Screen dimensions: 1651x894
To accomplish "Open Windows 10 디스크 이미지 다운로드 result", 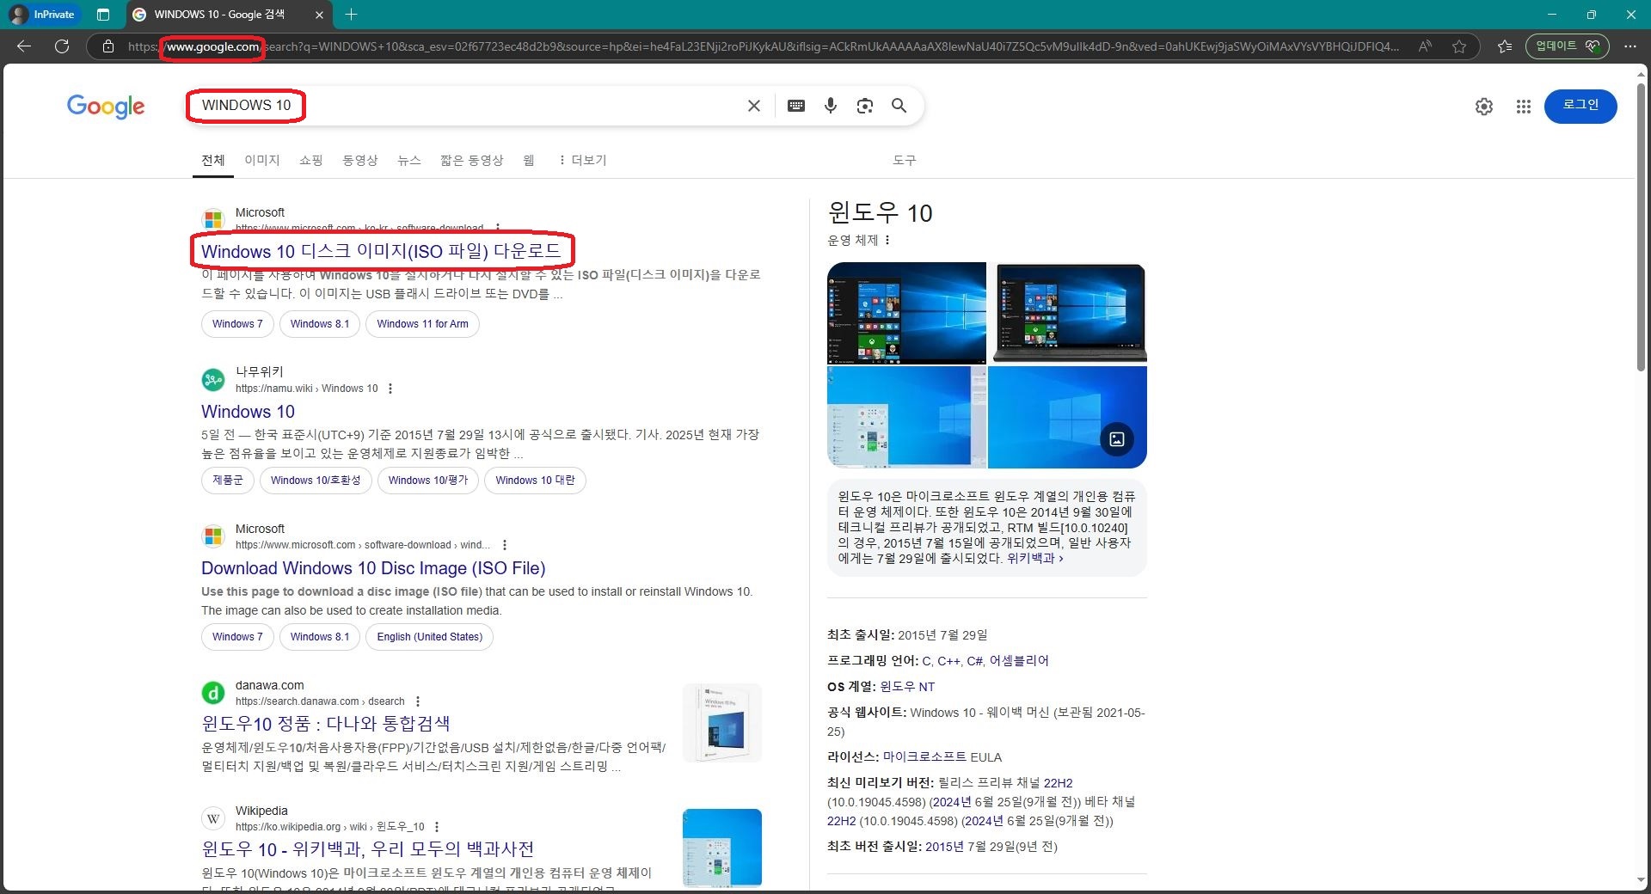I will click(381, 252).
